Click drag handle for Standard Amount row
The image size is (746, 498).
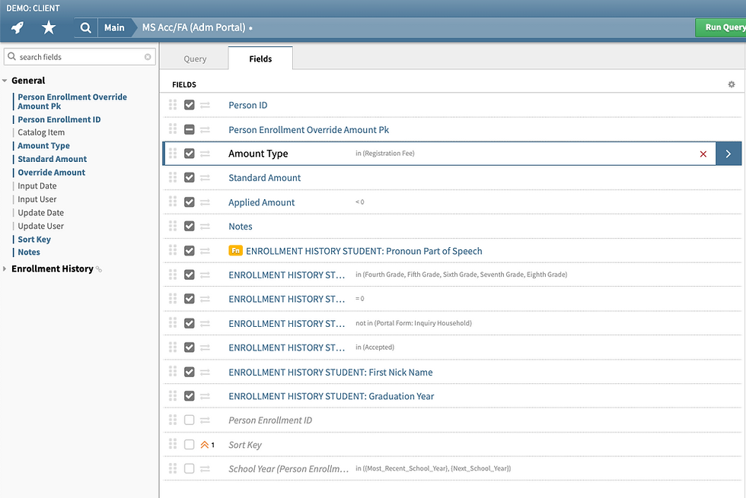point(173,177)
